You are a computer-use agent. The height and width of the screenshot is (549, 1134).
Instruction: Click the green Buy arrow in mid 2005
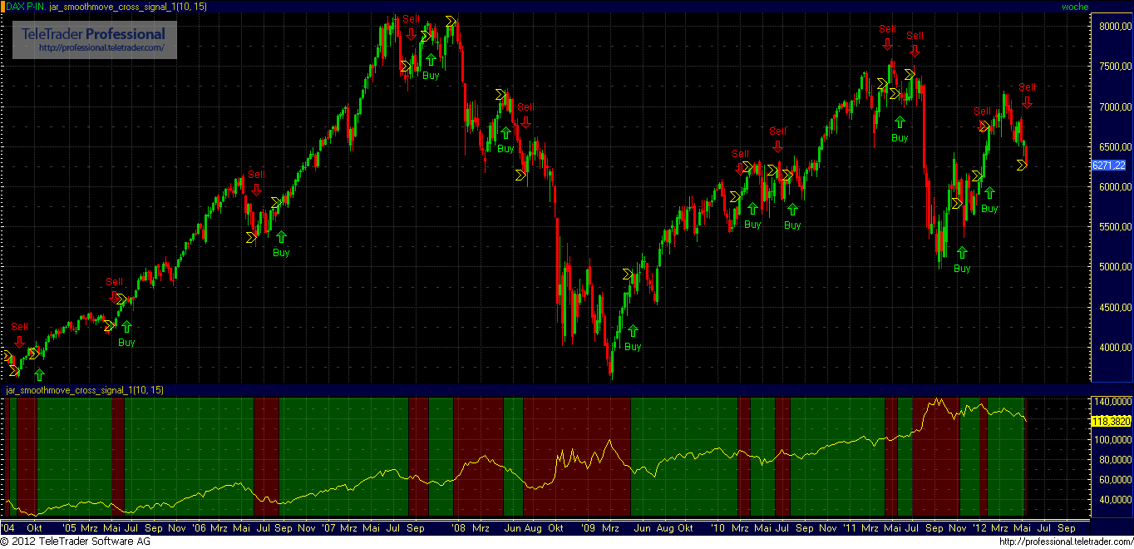[126, 327]
